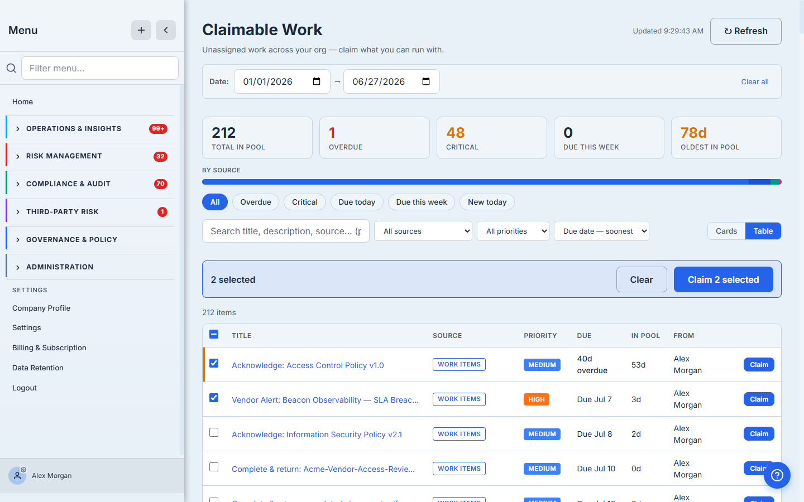Select the Due today filter chip
Viewport: 804px width, 502px height.
[x=357, y=202]
